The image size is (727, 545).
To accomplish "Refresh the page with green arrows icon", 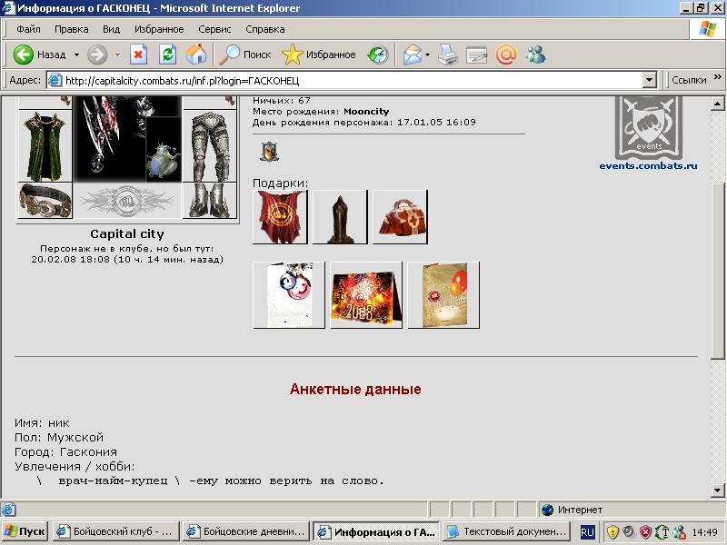I will tap(167, 54).
